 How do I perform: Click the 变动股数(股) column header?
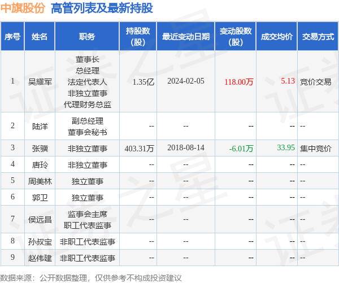[236, 37]
